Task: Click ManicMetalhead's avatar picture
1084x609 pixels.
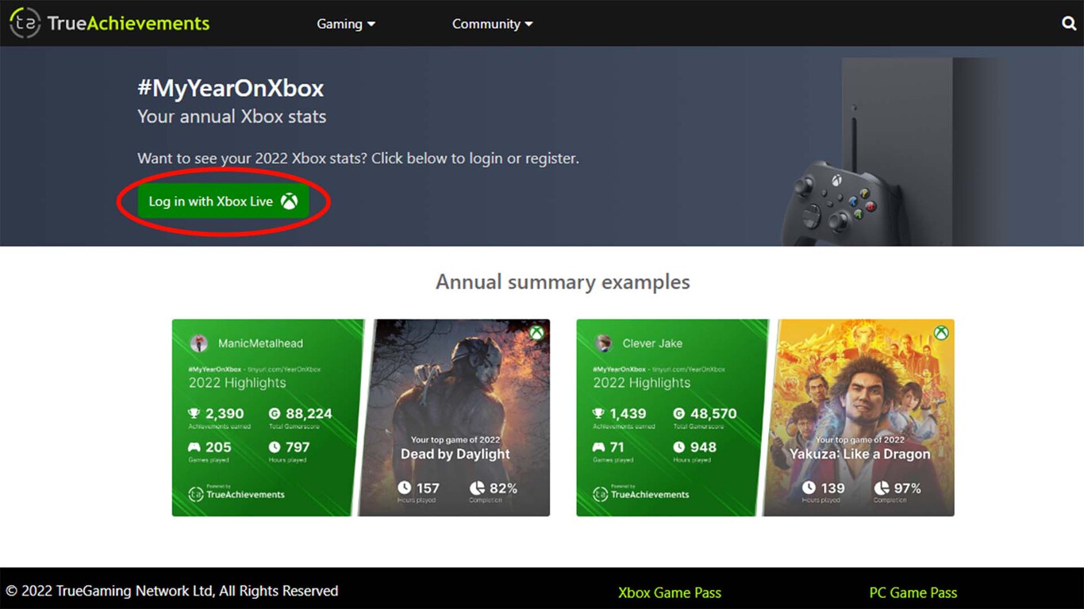Action: point(200,343)
